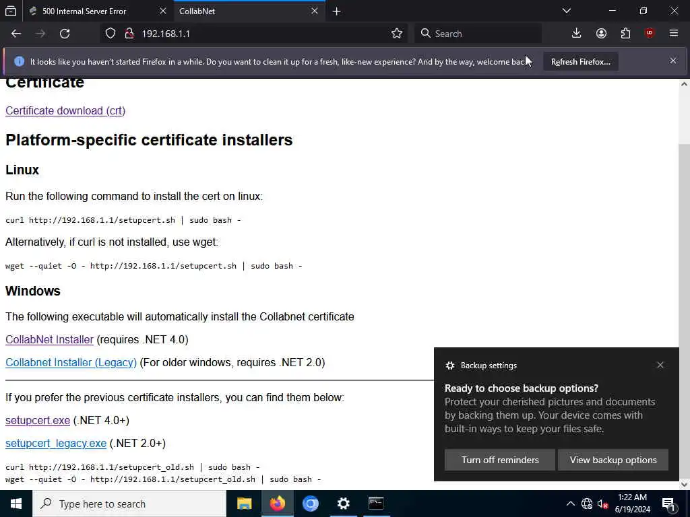Screen dimensions: 690x517
Task: Open the Action Center notifications icon
Action: pyautogui.click(x=668, y=504)
